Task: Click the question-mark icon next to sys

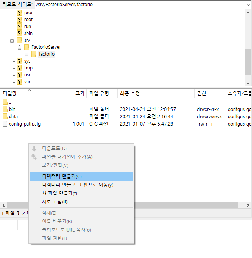Action: tap(19, 61)
